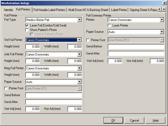Toggle Laser Foil (Combo/Cold Seal) checkbox
Image resolution: width=168 pixels, height=126 pixels.
27,25
